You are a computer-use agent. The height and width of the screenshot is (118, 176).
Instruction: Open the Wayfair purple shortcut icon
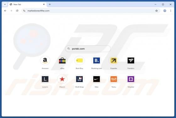pyautogui.click(x=131, y=79)
